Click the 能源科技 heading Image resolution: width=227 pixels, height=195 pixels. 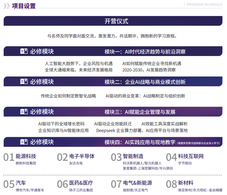tap(26, 156)
